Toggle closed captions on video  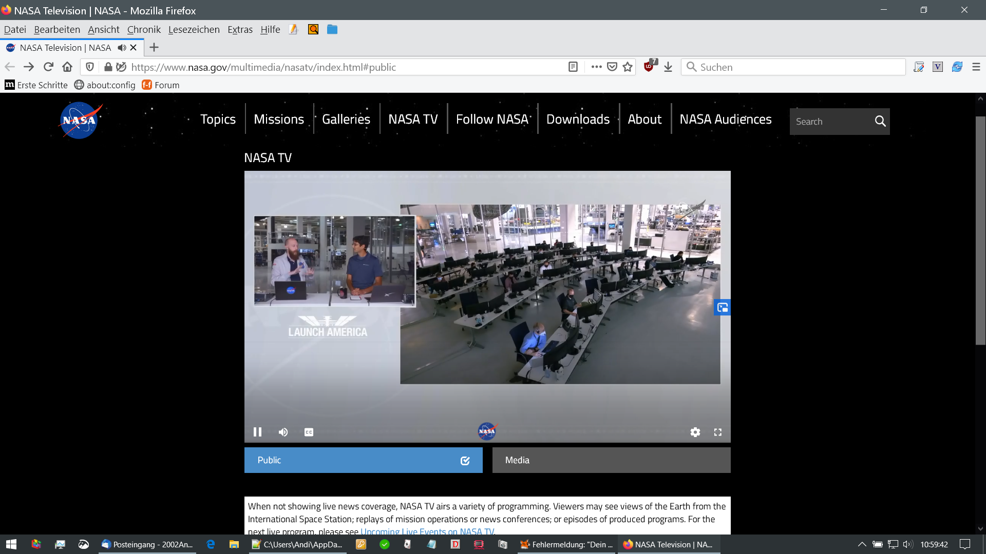click(309, 432)
